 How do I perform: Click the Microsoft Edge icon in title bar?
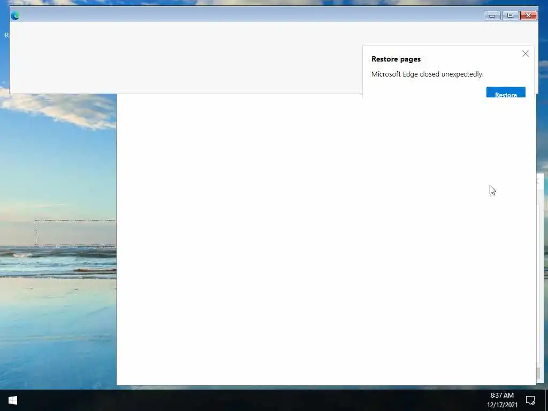14,16
